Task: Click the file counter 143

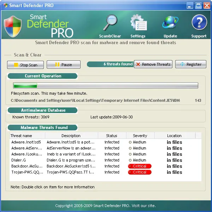Action: 198,100
